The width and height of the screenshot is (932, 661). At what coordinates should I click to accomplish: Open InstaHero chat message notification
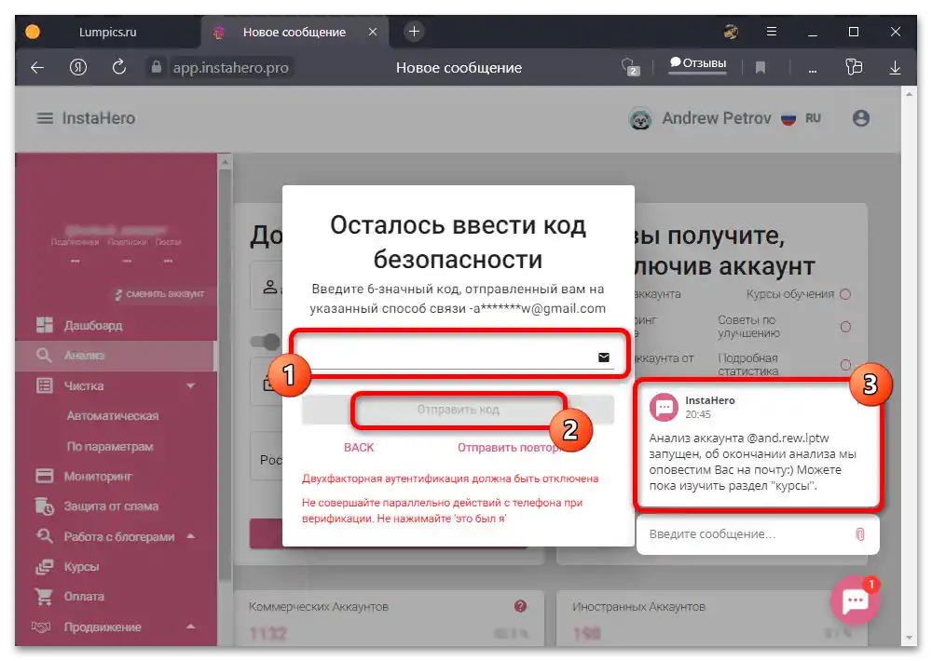coord(758,446)
